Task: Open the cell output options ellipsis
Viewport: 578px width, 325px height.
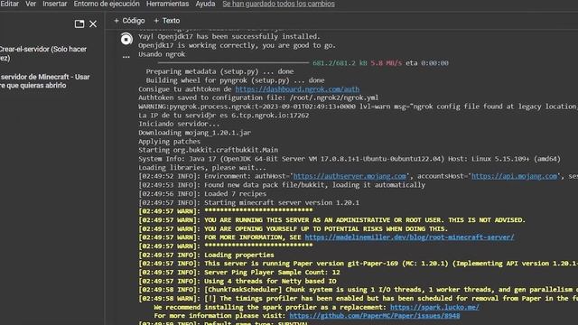Action: pos(126,57)
